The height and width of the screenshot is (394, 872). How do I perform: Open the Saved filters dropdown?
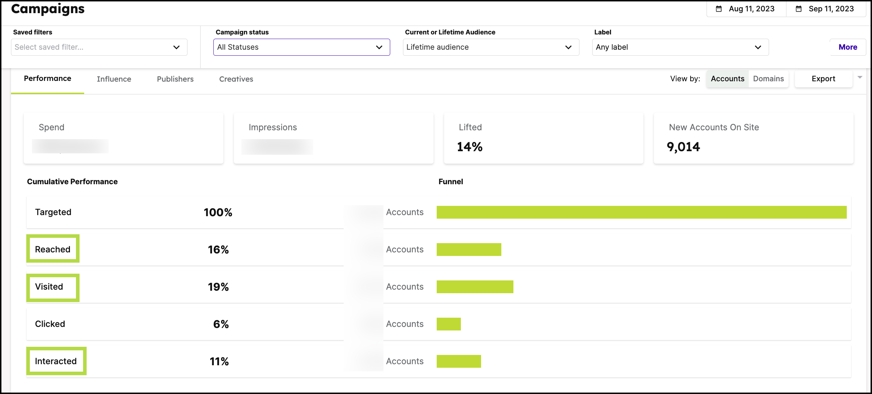pyautogui.click(x=99, y=47)
